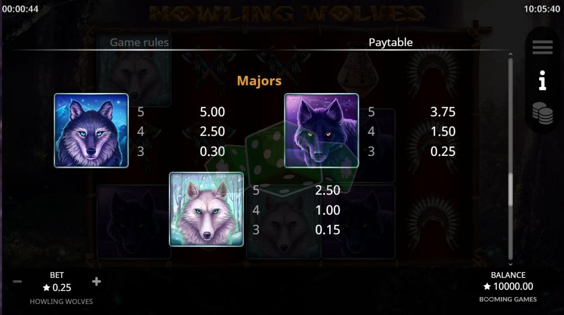
Task: Open the coin stack bet icon
Action: coord(543,113)
